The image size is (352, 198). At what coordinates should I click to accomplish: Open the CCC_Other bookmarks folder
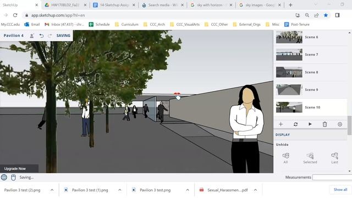(216, 24)
